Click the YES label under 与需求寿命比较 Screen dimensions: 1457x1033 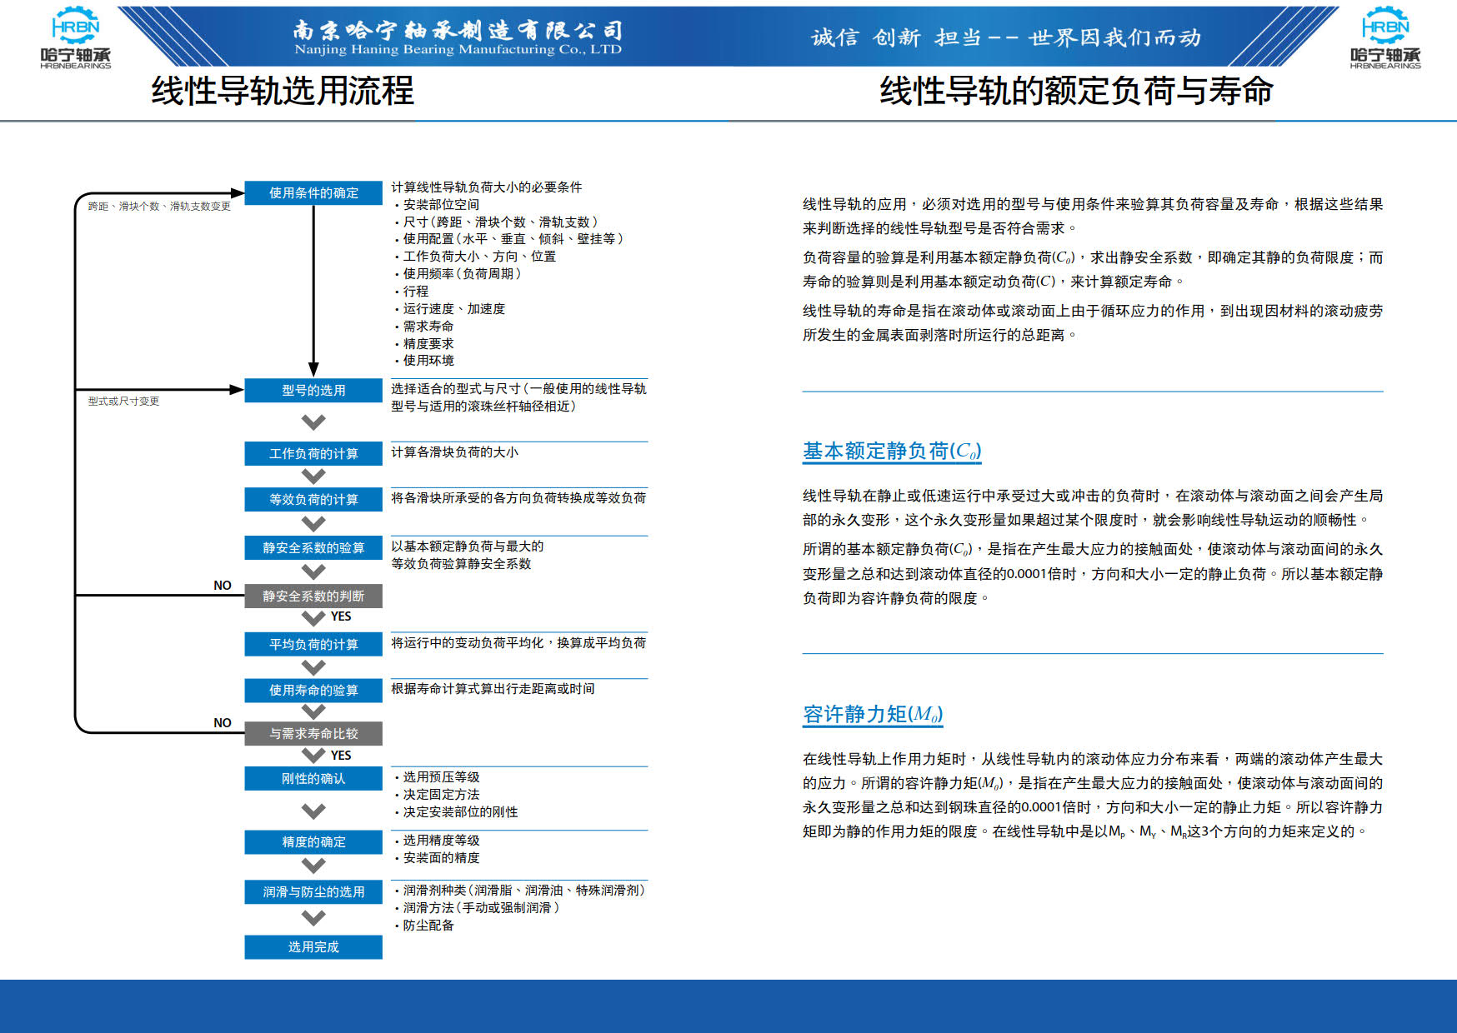click(341, 756)
